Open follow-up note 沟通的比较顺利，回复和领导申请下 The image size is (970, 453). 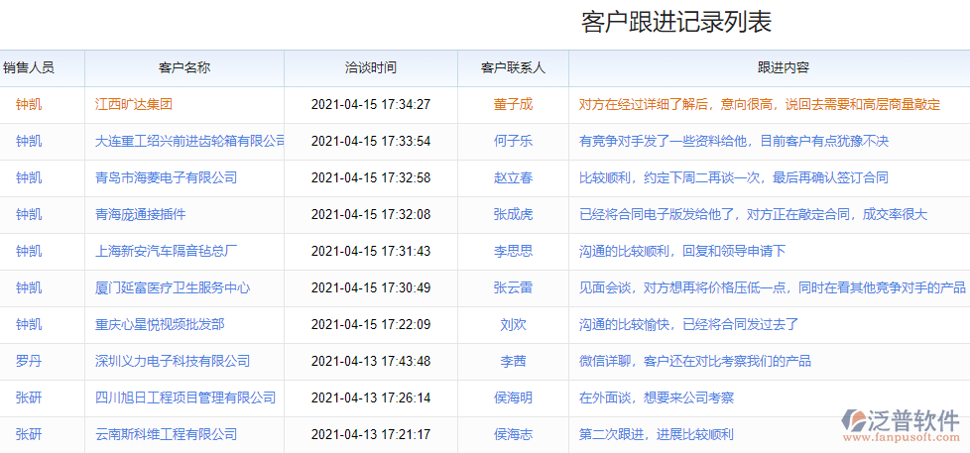(x=682, y=251)
